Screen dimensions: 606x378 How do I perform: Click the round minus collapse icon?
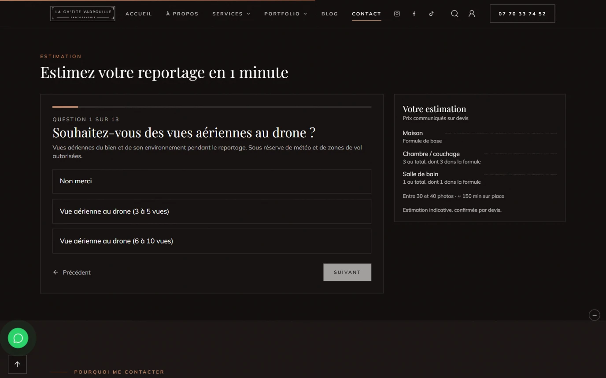tap(595, 315)
